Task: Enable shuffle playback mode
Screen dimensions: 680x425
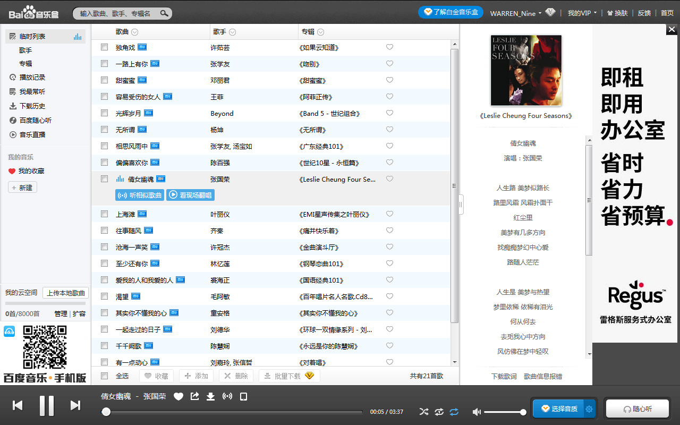Action: point(423,412)
